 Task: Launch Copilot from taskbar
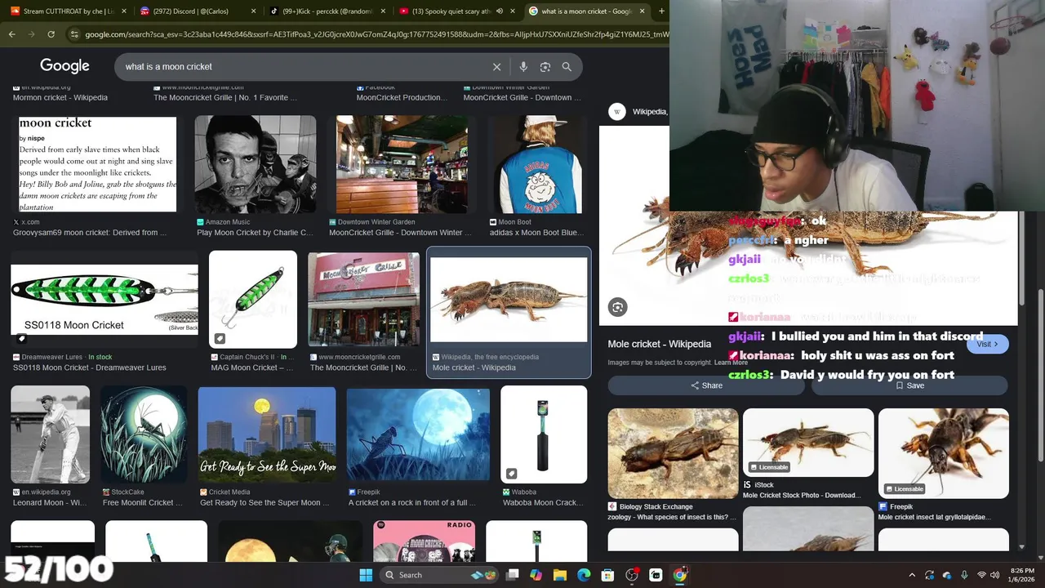[536, 575]
